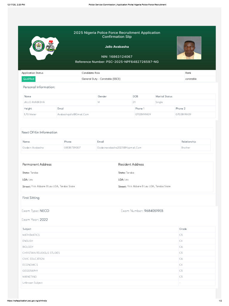Click Exam Type: NECO
The height and width of the screenshot is (306, 229).
click(x=35, y=211)
